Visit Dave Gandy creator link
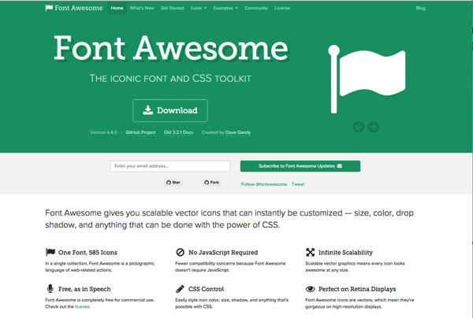 [238, 132]
